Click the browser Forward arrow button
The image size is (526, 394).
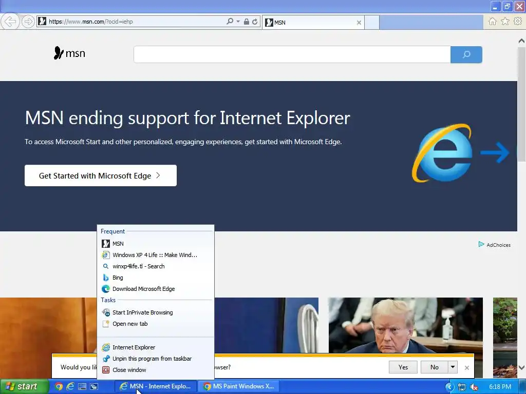pyautogui.click(x=28, y=22)
